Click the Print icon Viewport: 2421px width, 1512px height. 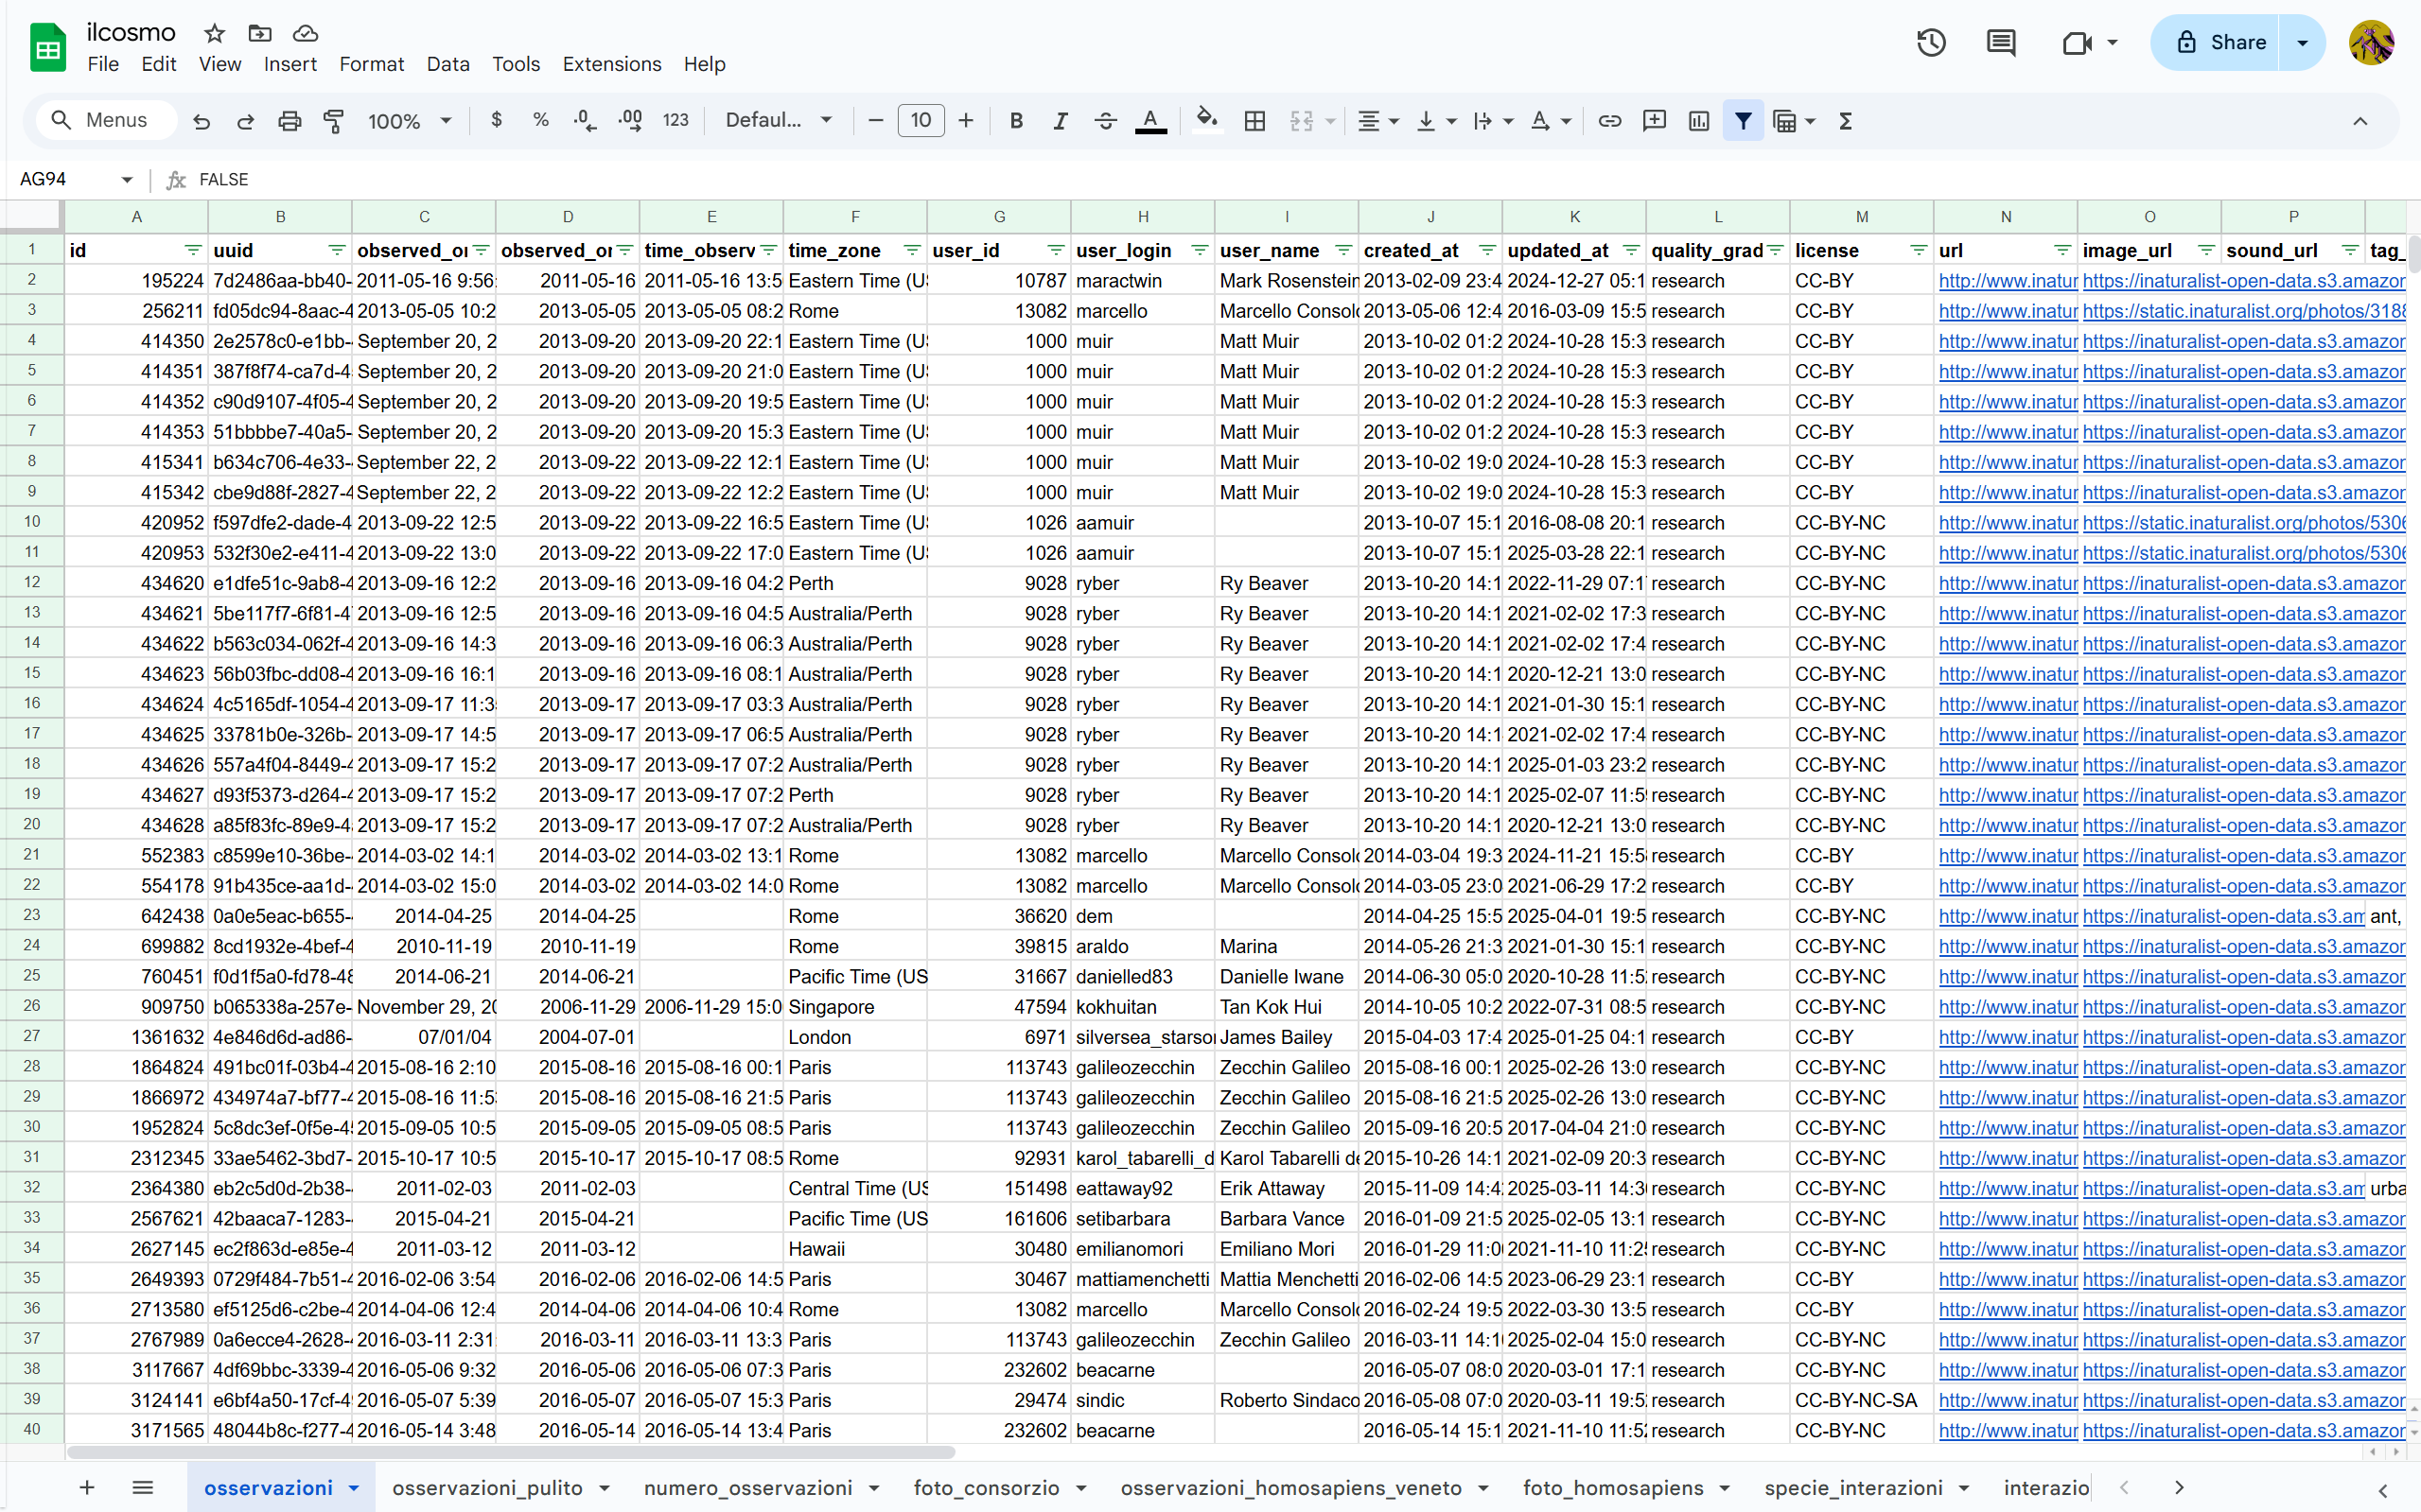(x=290, y=121)
